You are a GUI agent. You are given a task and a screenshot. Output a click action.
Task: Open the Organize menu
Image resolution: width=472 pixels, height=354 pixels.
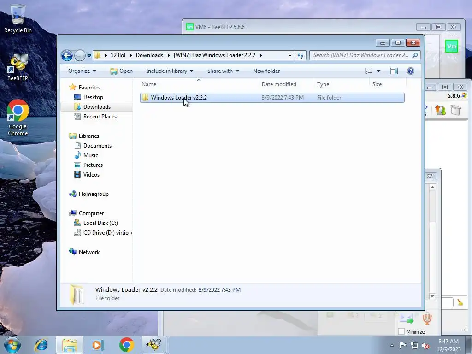82,71
